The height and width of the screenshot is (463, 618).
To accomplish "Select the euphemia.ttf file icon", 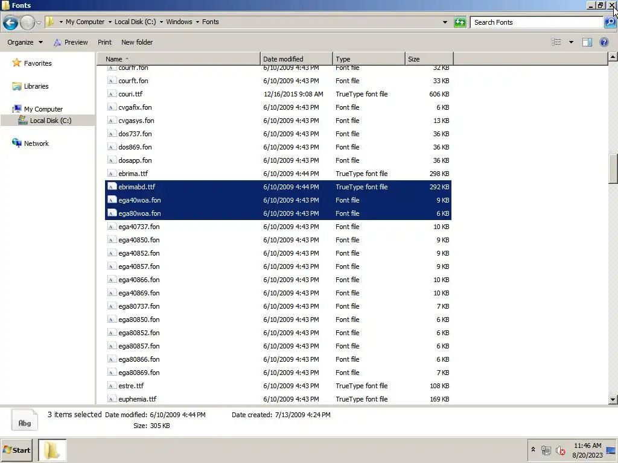I will (x=112, y=399).
